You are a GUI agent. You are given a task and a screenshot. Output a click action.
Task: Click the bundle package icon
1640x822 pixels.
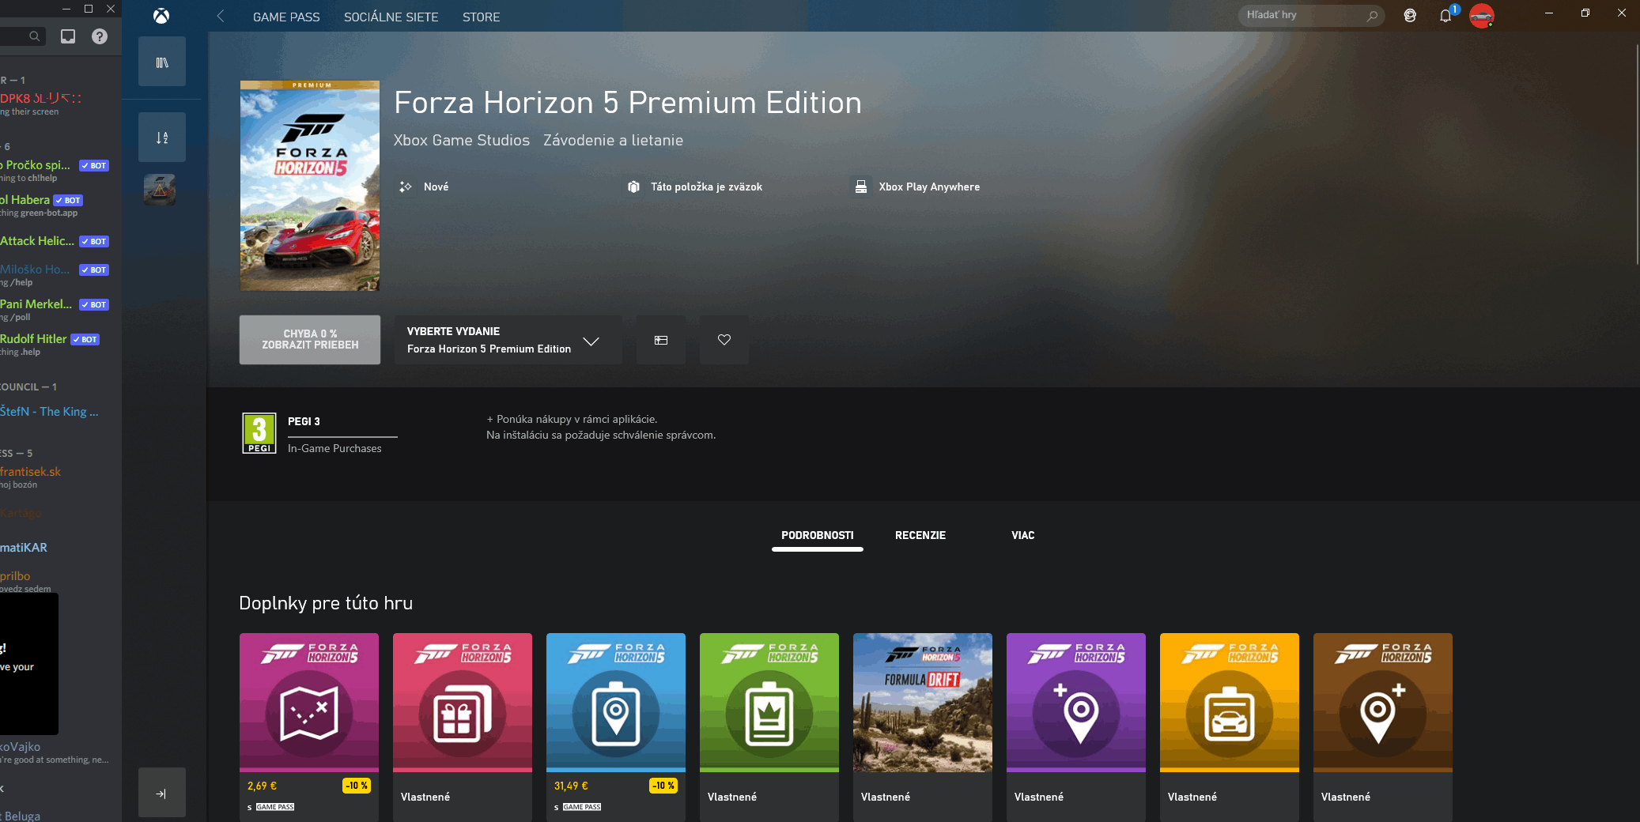[x=633, y=187]
